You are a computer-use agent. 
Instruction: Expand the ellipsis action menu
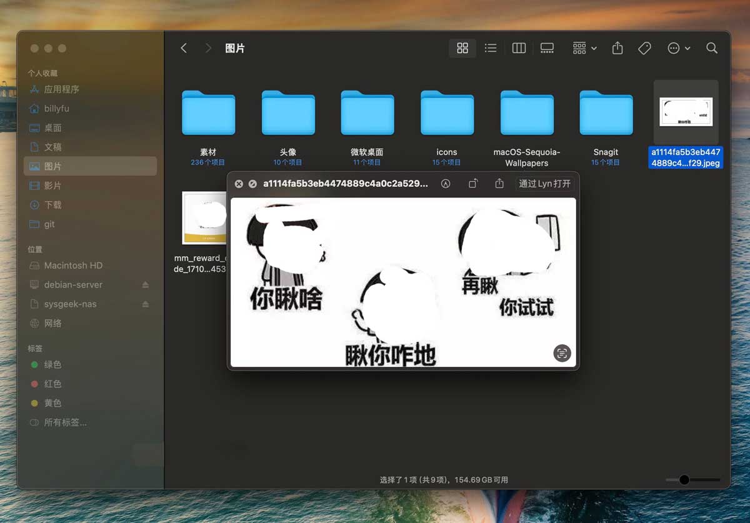tap(678, 48)
